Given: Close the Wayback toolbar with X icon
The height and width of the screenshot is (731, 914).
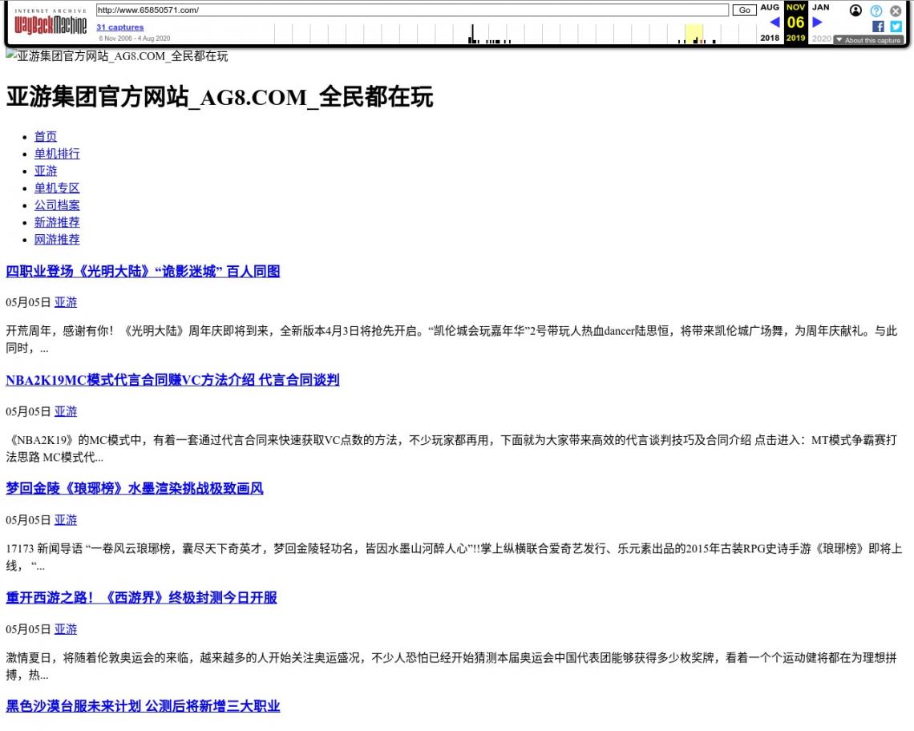Looking at the screenshot, I should 896,10.
